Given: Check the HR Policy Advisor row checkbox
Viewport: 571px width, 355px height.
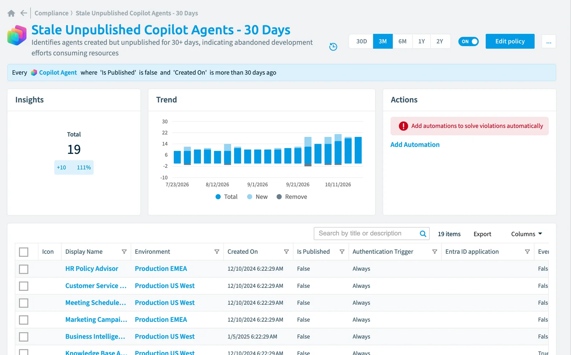Looking at the screenshot, I should click(x=24, y=269).
